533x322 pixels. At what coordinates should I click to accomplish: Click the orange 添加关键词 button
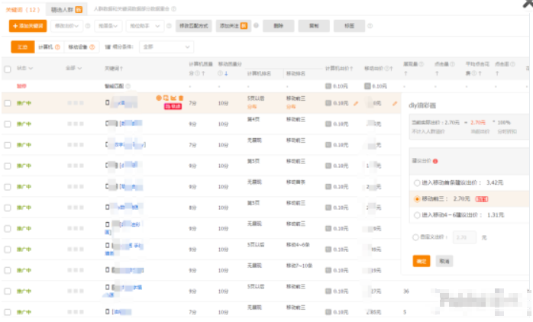click(x=28, y=26)
